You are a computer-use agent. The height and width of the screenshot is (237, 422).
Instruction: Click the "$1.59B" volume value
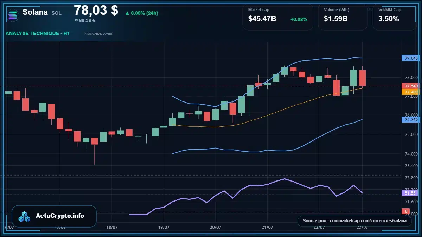tap(336, 19)
